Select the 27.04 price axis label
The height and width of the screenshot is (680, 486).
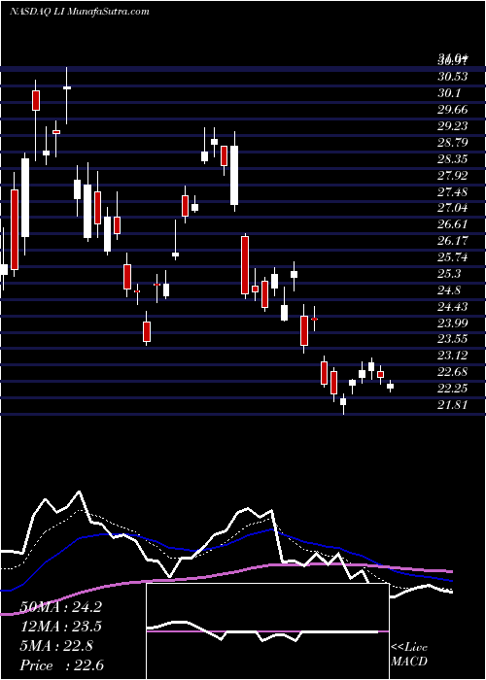(453, 208)
